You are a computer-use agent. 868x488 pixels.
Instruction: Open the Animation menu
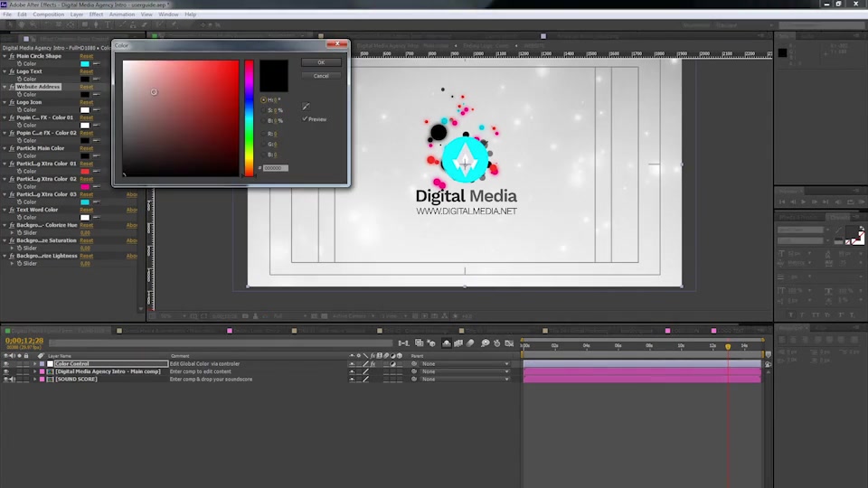tap(122, 14)
